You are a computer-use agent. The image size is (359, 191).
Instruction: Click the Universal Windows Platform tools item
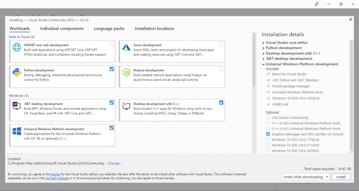point(297,92)
